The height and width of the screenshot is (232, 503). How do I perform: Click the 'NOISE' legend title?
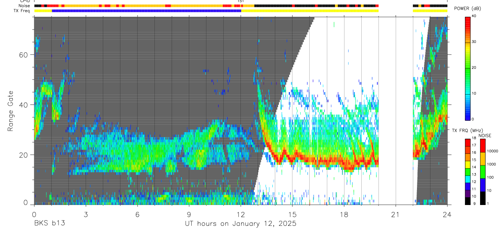(485, 135)
